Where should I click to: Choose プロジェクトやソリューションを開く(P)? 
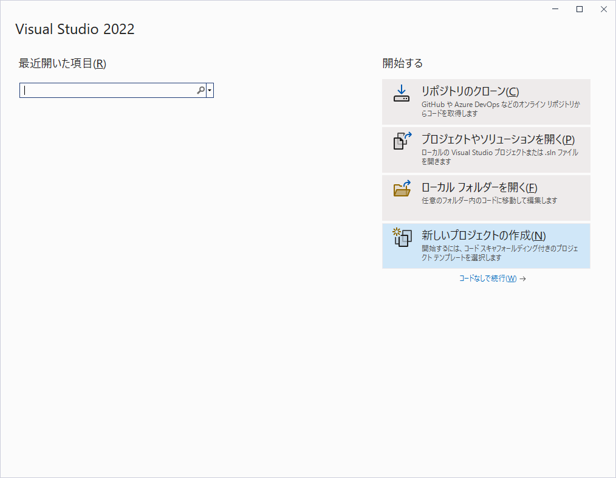click(498, 139)
